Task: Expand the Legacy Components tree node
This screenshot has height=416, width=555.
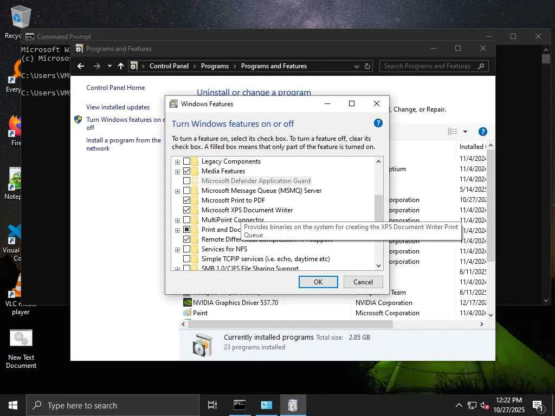Action: click(x=177, y=162)
